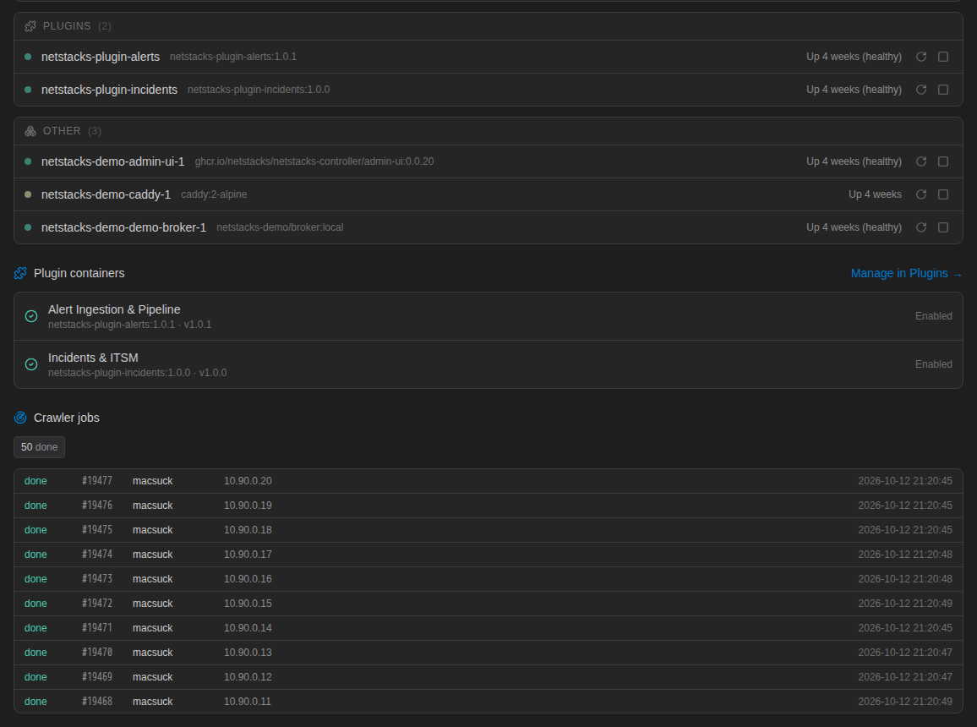Click IP address 10.90.0.15
The height and width of the screenshot is (727, 977).
point(248,604)
